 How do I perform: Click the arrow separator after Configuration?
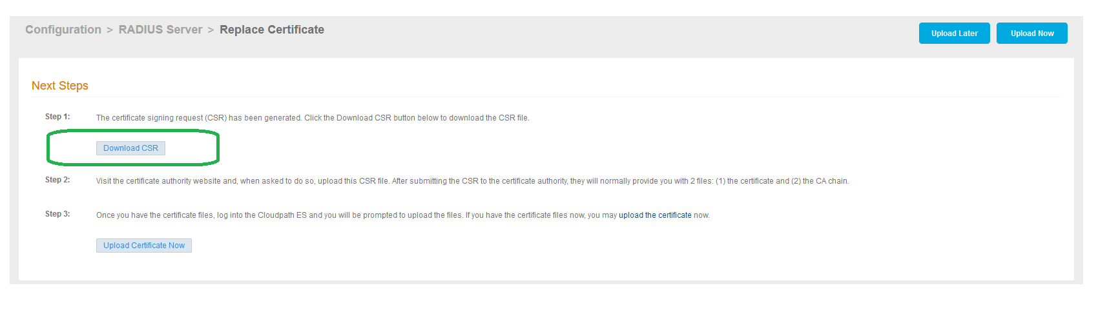click(110, 30)
